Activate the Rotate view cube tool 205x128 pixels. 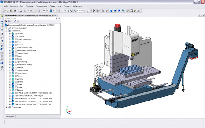coord(98,11)
